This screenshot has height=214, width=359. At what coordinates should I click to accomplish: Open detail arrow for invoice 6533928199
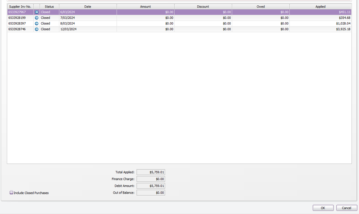(37, 18)
